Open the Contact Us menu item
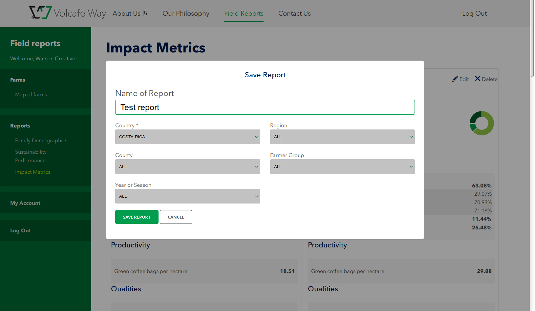 click(x=294, y=13)
